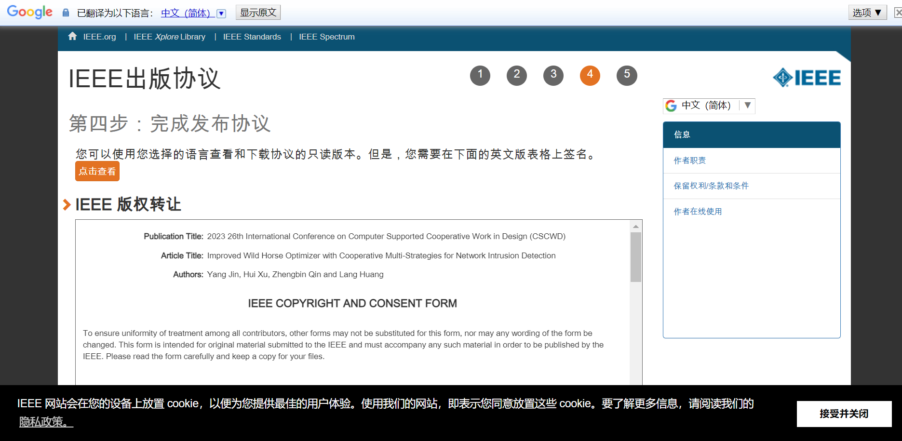The width and height of the screenshot is (902, 441).
Task: Collapse the IEEE 版权转让 section arrow
Action: click(x=67, y=205)
